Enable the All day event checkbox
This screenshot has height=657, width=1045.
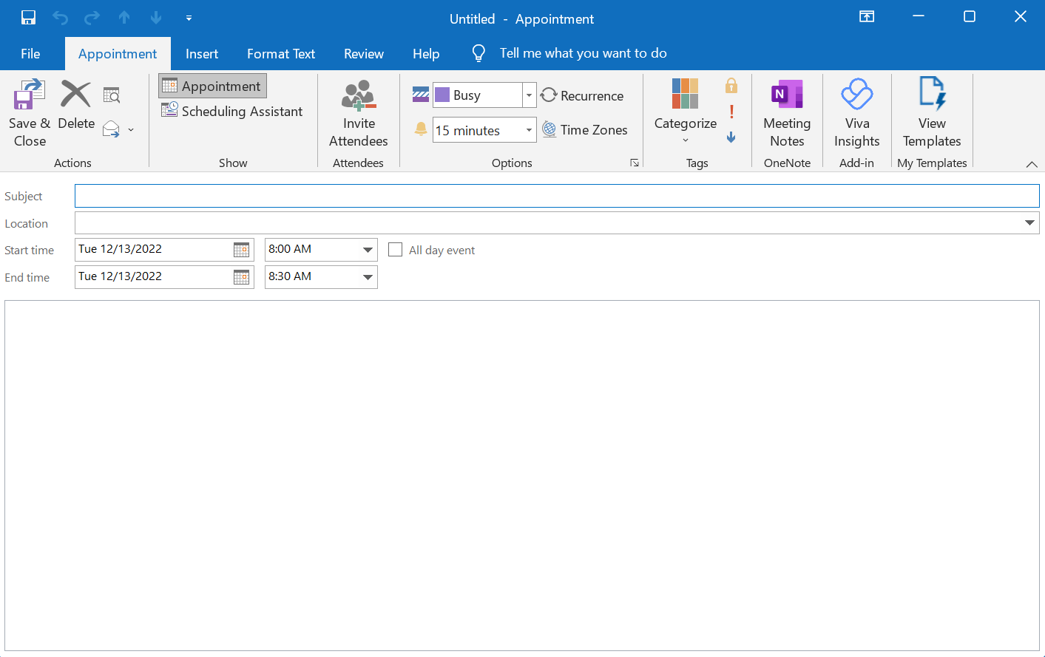point(396,250)
